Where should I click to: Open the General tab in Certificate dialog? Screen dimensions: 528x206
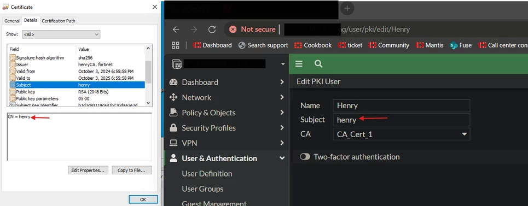tap(12, 21)
